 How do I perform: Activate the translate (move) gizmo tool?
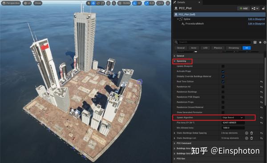93,3
